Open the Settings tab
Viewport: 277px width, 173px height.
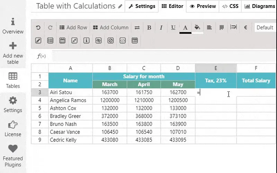point(142,6)
